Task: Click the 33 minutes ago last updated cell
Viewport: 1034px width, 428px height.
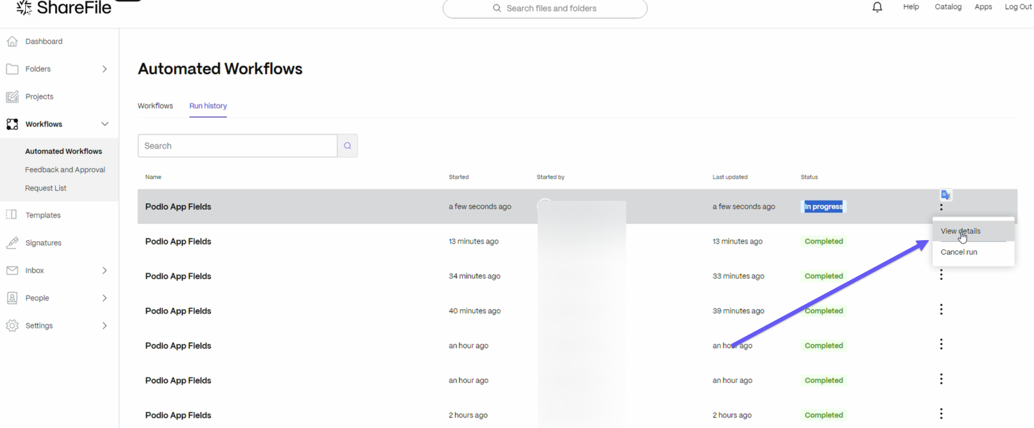Action: [738, 276]
